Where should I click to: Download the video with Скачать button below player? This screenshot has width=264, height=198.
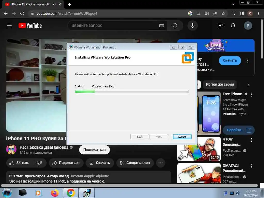coord(100,163)
